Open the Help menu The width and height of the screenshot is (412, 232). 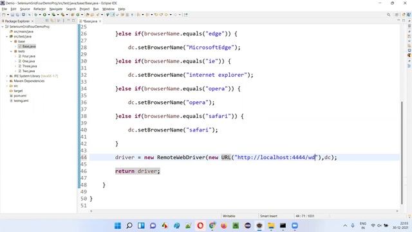[122, 9]
